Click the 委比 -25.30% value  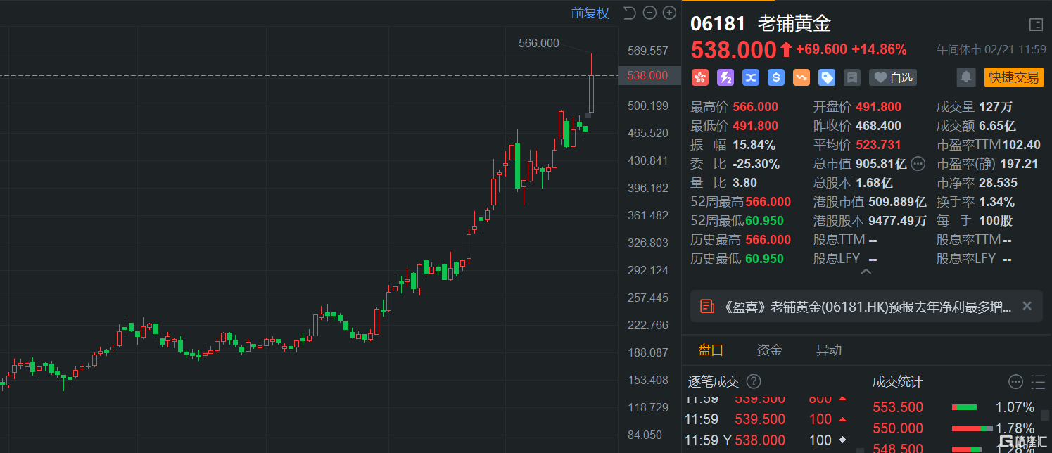[x=756, y=164]
